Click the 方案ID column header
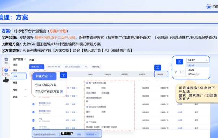 click(x=90, y=74)
